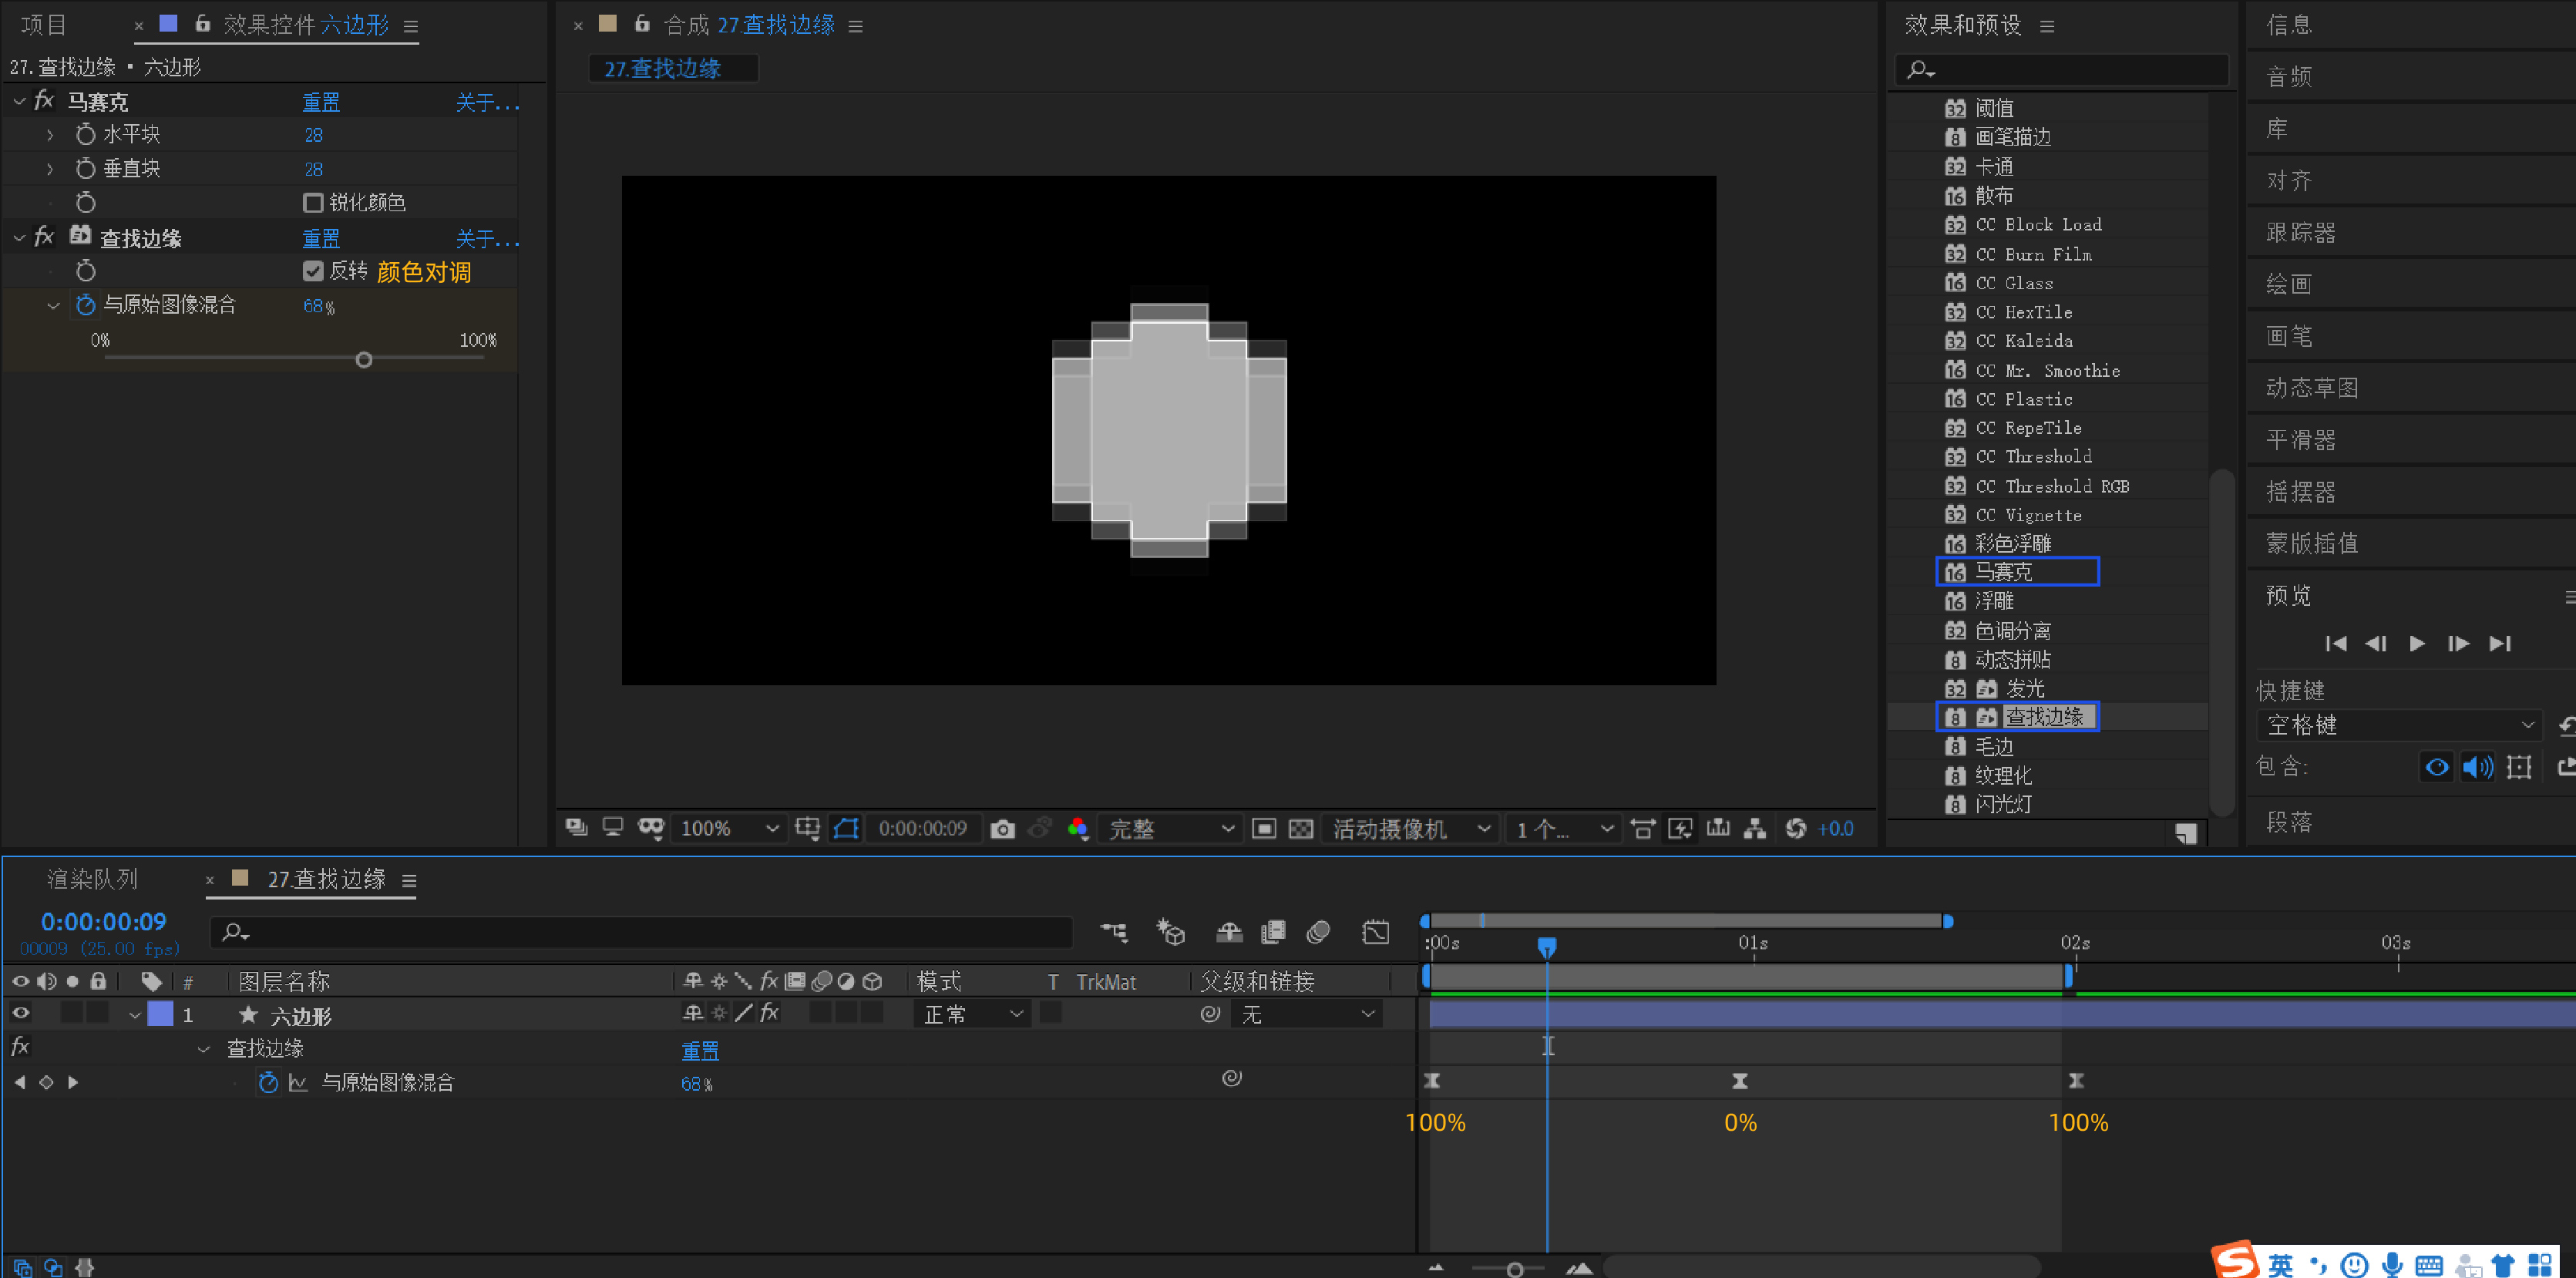Image resolution: width=2576 pixels, height=1278 pixels.
Task: Select the 毛边 effect in presets list
Action: (x=1993, y=746)
